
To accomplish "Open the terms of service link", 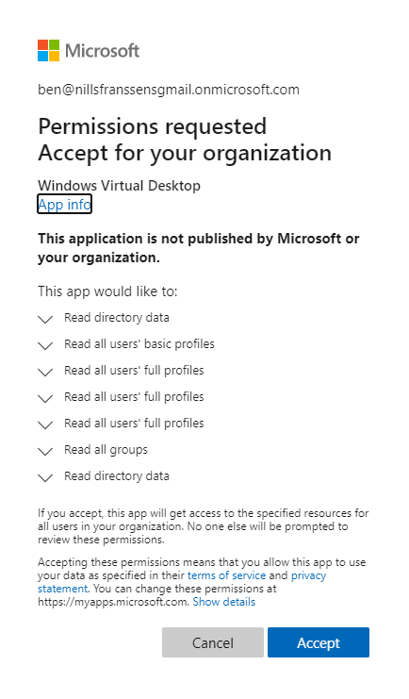I will click(x=226, y=575).
